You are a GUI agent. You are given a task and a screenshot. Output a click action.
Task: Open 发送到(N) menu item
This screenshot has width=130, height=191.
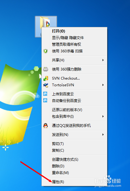74,135
